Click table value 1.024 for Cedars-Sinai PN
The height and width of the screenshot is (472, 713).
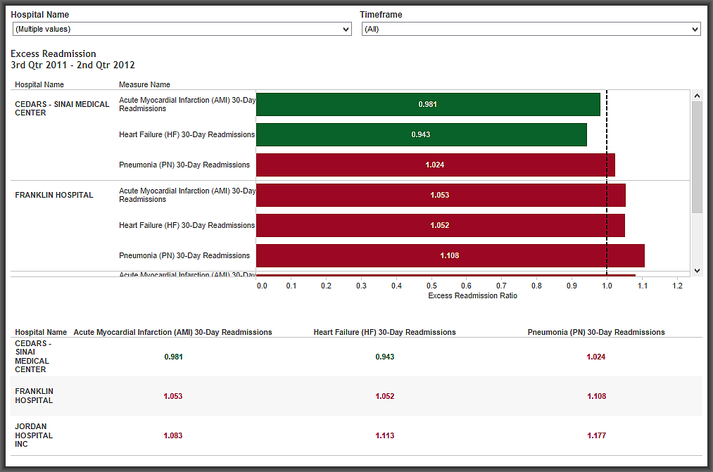click(x=596, y=357)
